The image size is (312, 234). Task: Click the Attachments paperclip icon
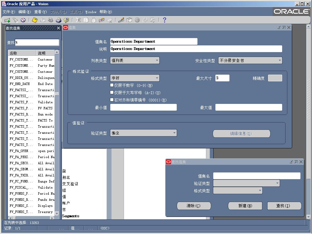[x=145, y=20]
